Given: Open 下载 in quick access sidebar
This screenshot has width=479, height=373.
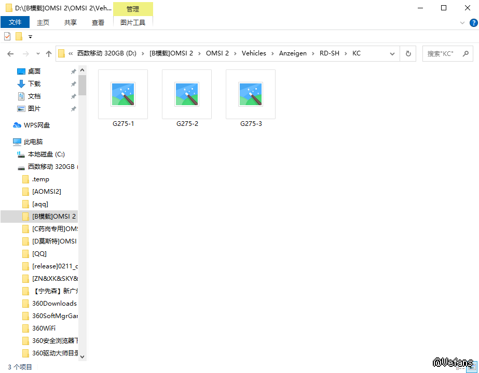Looking at the screenshot, I should tap(34, 83).
